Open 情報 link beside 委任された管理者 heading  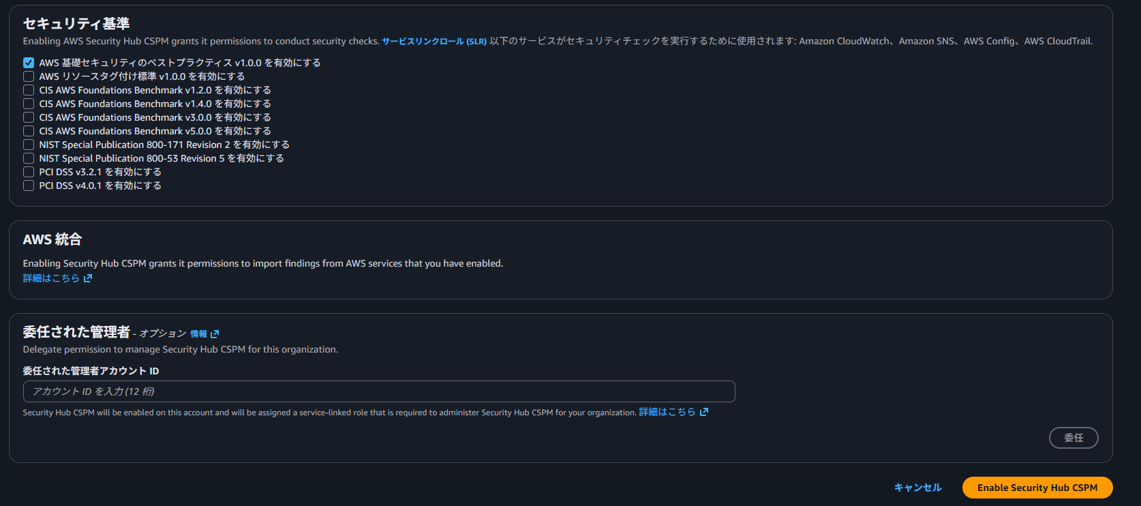point(198,334)
